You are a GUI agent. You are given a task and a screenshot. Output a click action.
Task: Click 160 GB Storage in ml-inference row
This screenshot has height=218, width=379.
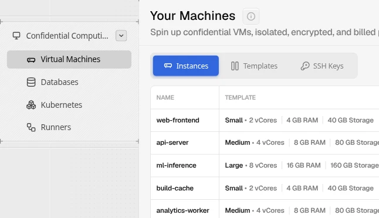354,165
